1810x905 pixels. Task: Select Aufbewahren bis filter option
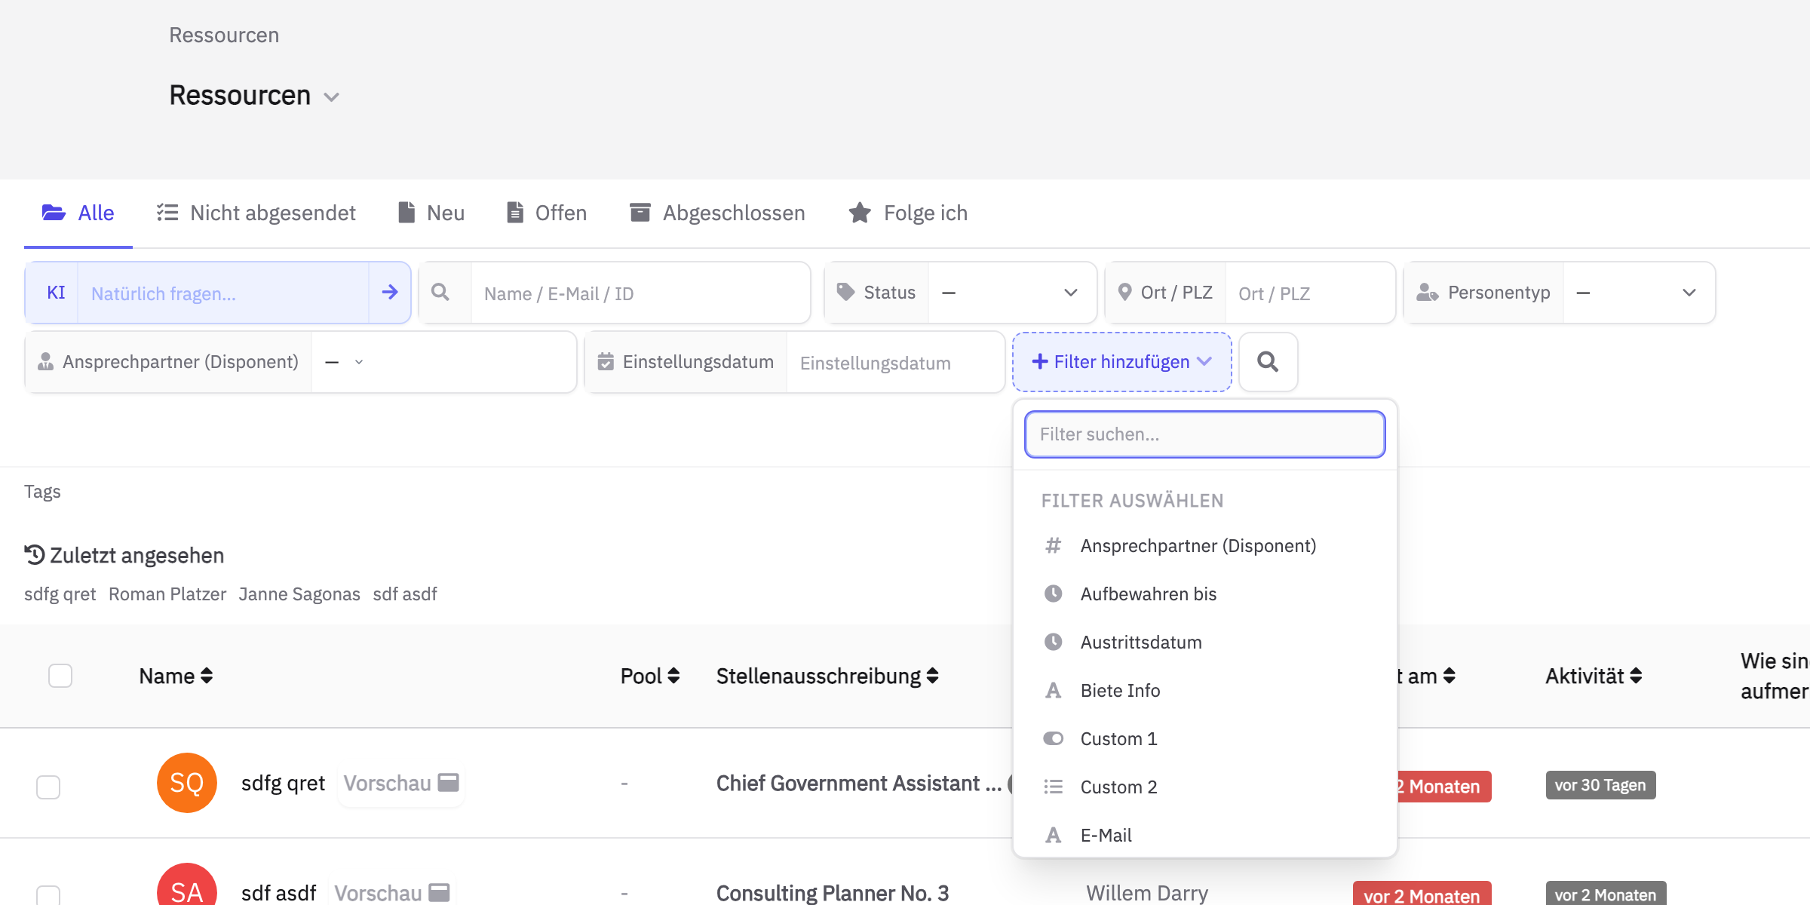click(1205, 594)
